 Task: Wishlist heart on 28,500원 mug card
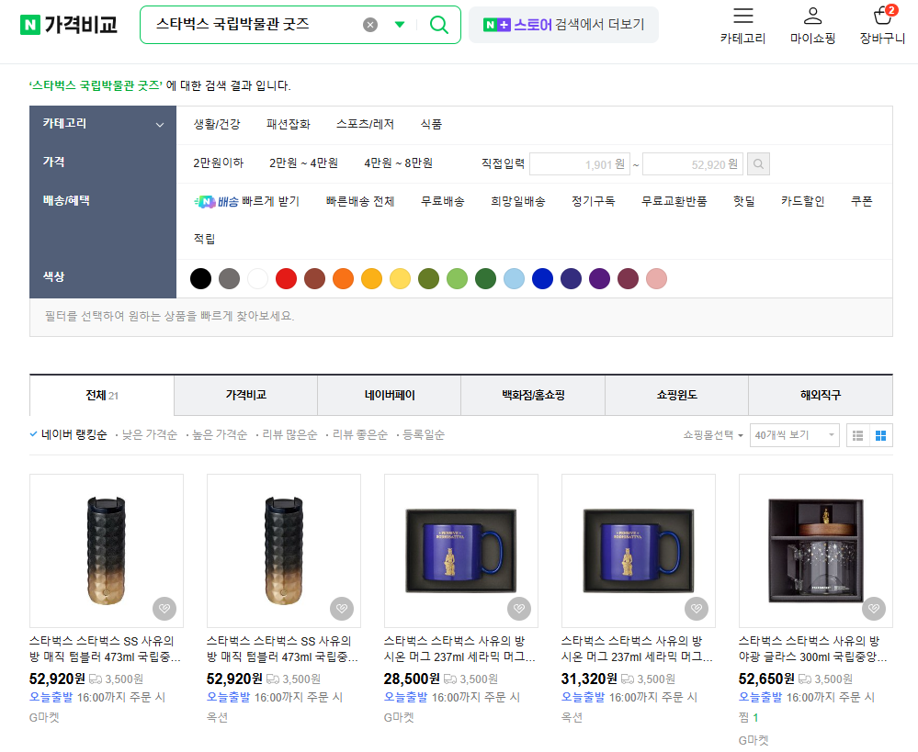pos(519,609)
